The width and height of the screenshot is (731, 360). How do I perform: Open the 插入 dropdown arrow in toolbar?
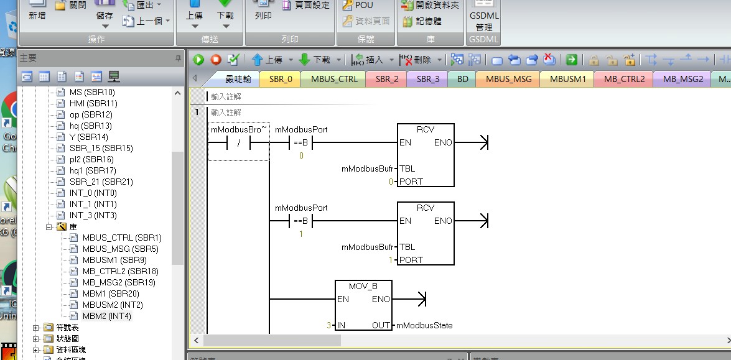click(392, 60)
